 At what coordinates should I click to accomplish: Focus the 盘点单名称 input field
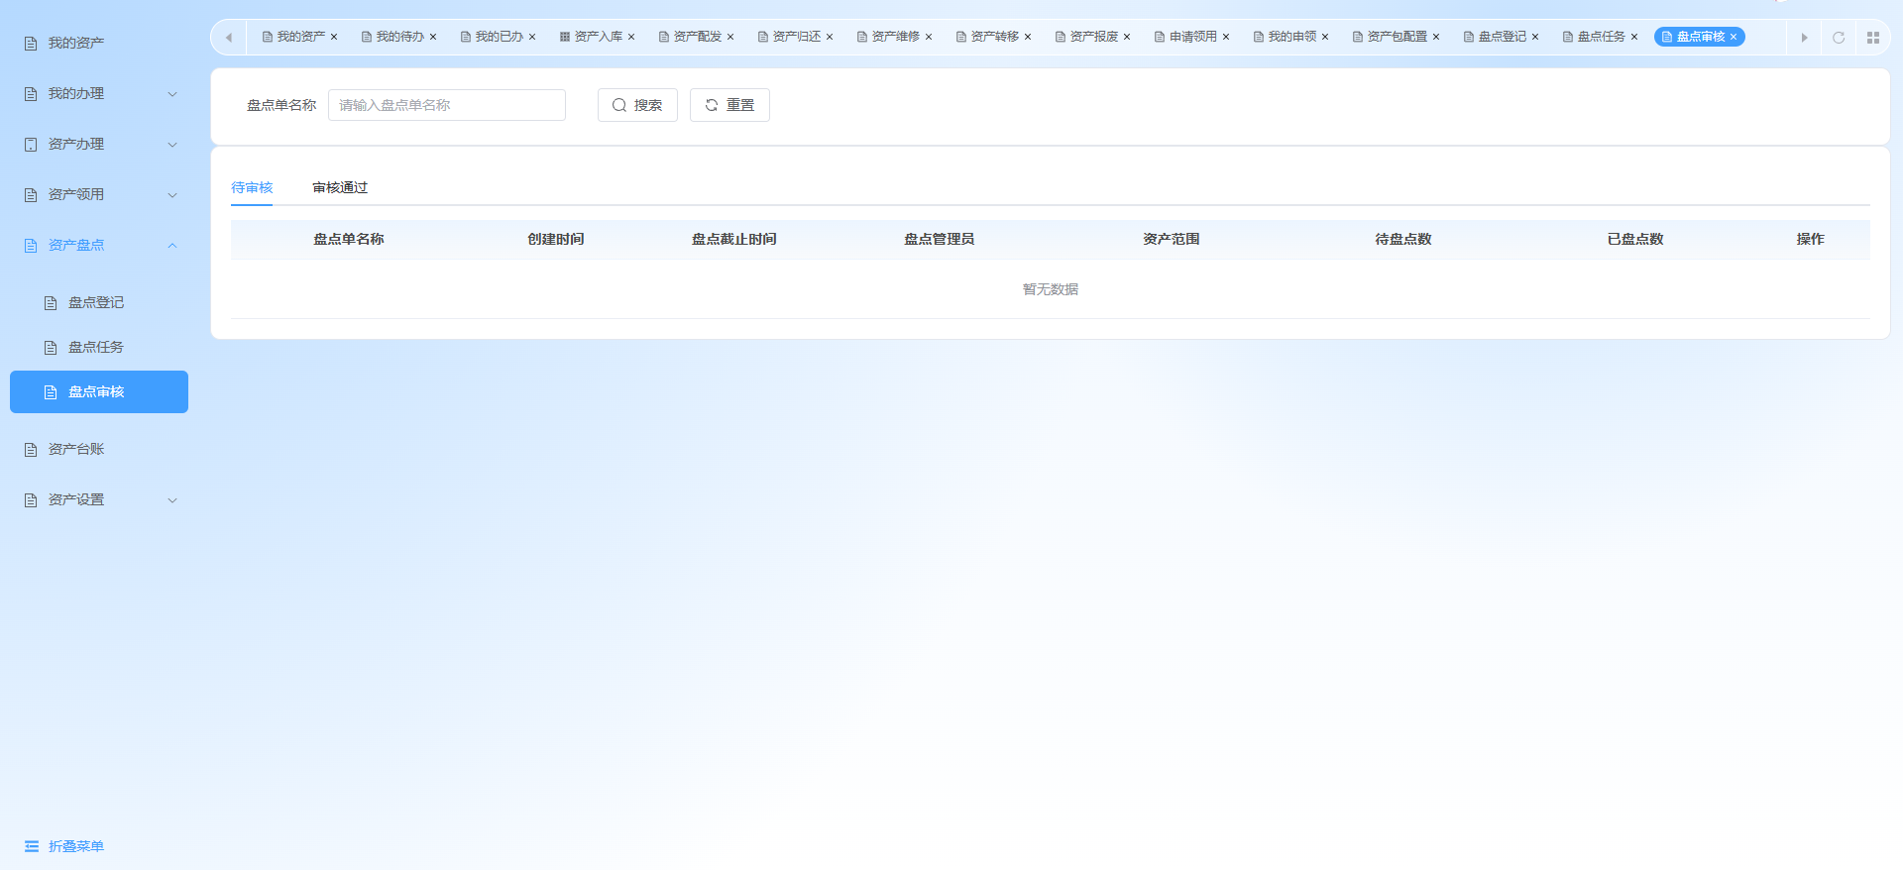[447, 105]
